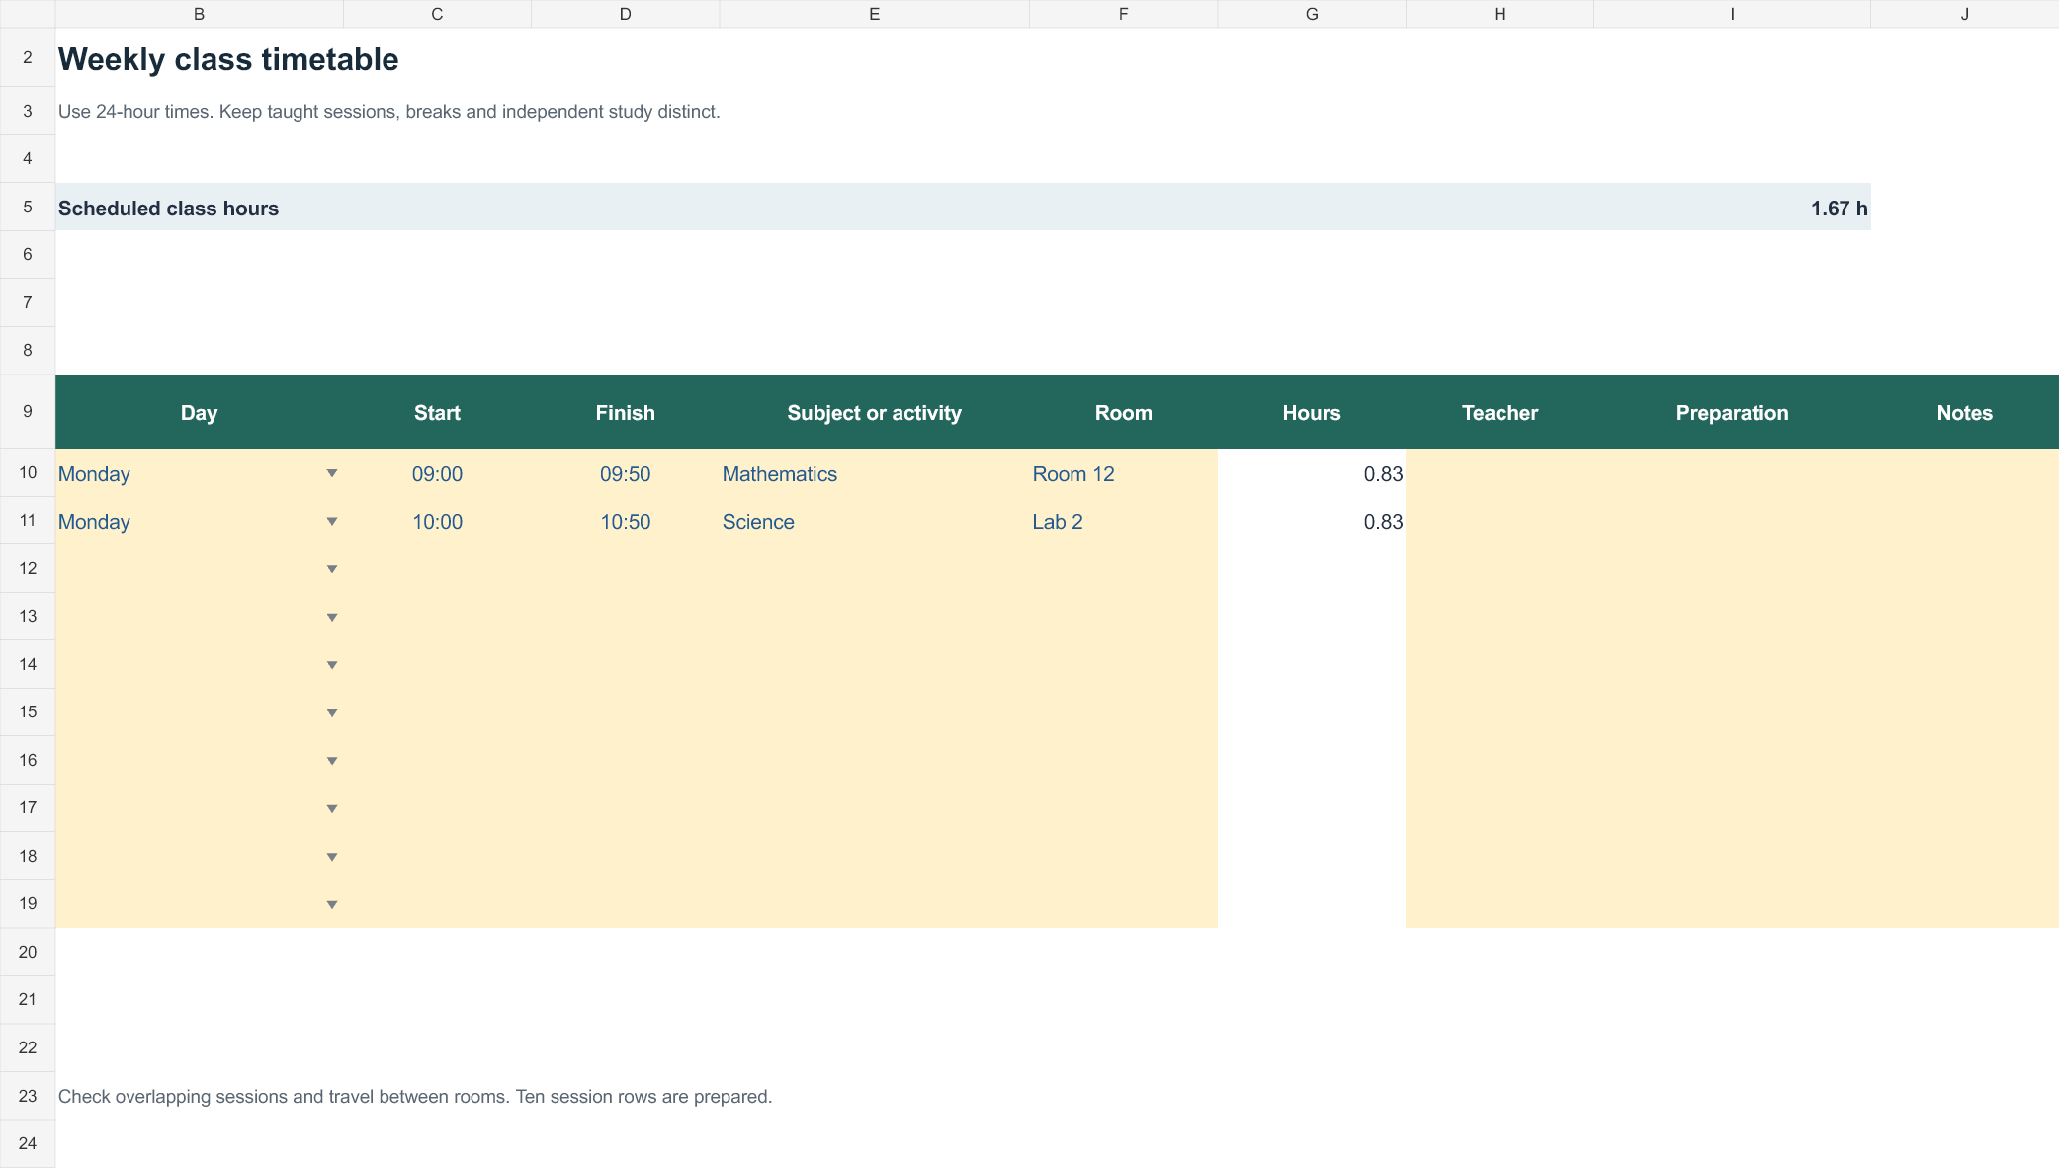2059x1168 pixels.
Task: Open Day dropdown in row 15
Action: 332,713
